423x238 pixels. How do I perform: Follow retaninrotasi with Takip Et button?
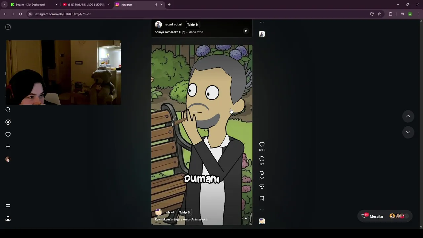point(193,25)
